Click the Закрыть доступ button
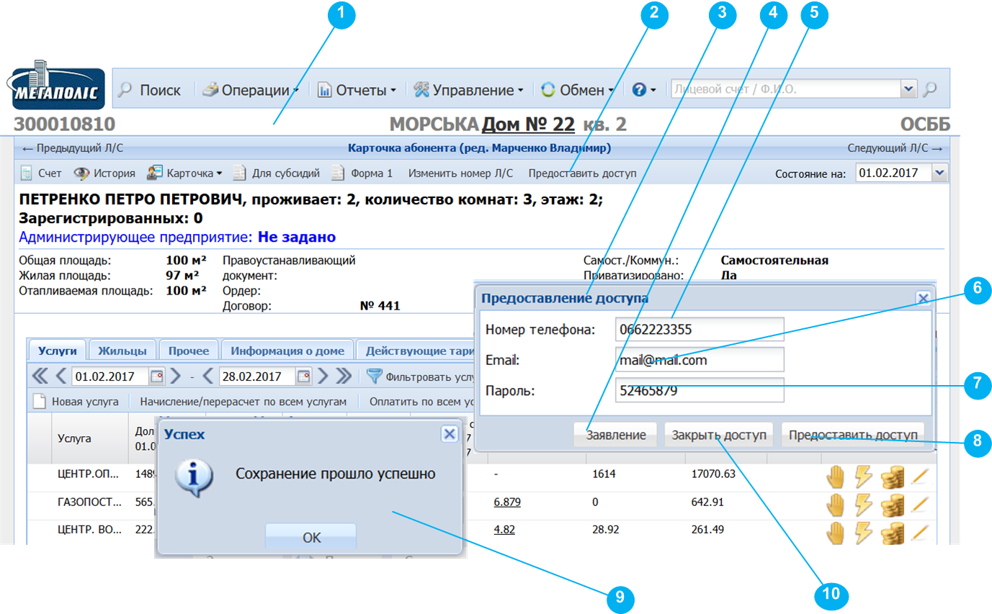This screenshot has height=614, width=992. (719, 435)
